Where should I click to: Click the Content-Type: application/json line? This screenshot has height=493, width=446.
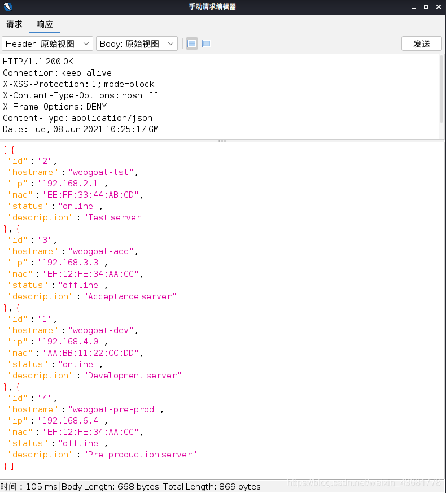(x=78, y=118)
